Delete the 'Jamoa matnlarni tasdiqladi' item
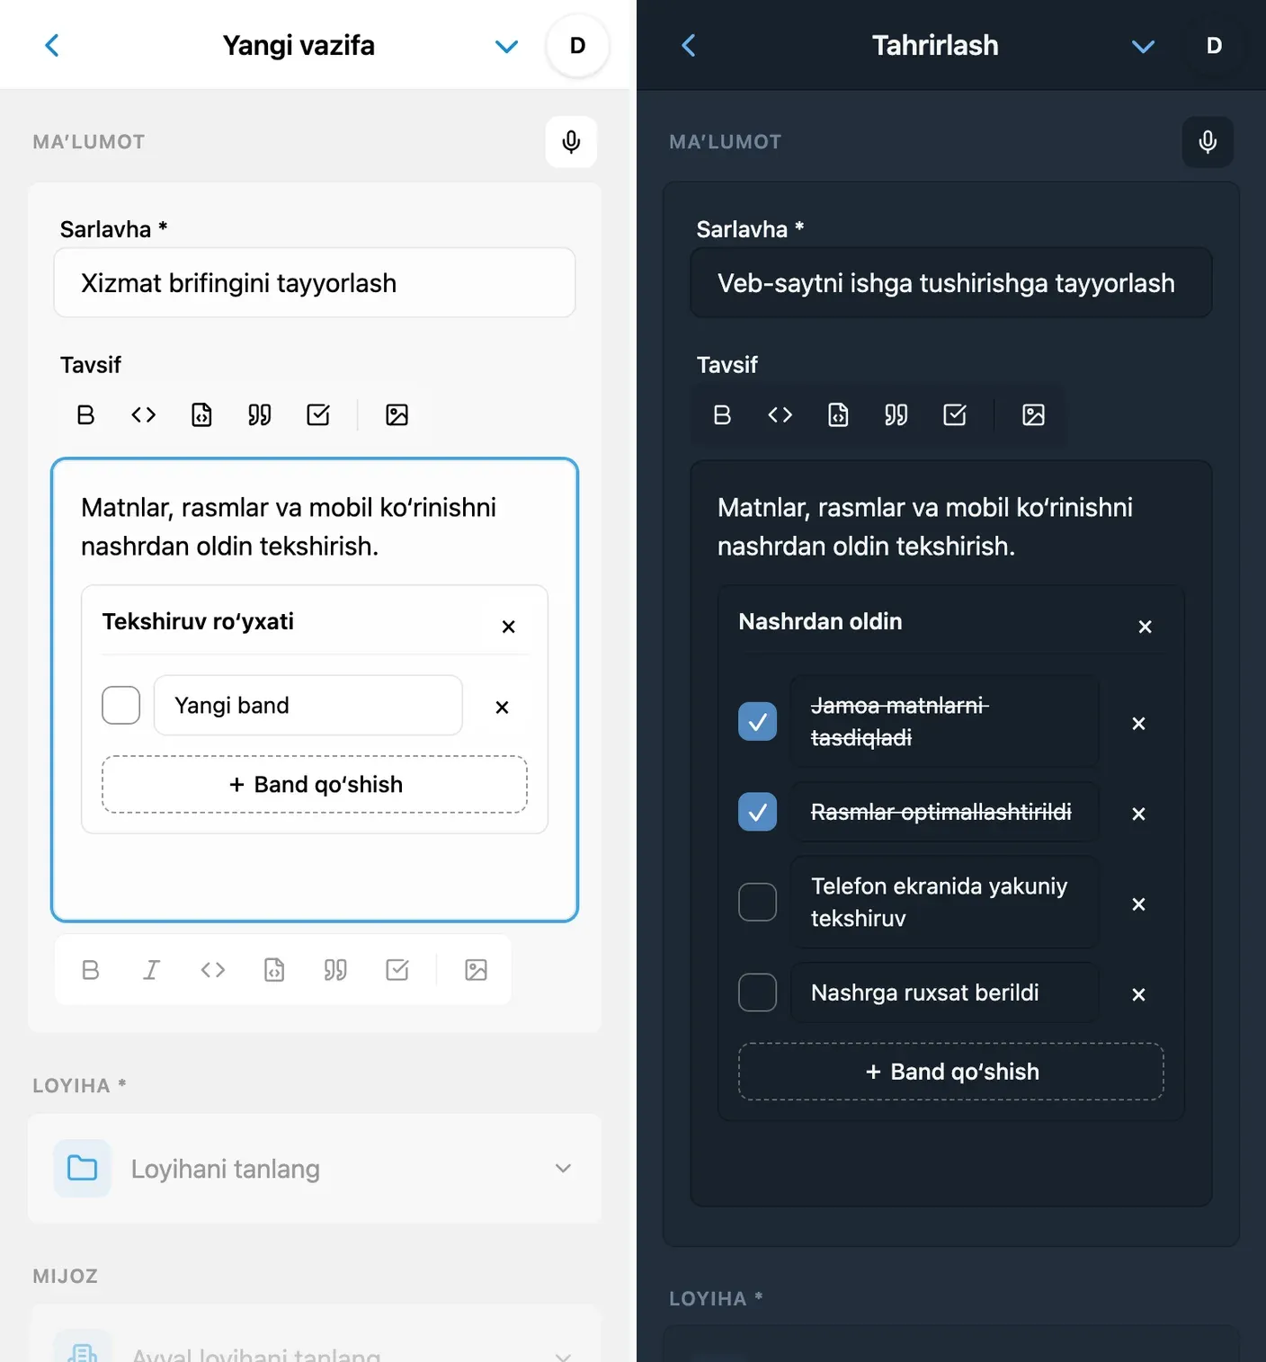This screenshot has width=1266, height=1362. pyautogui.click(x=1138, y=724)
